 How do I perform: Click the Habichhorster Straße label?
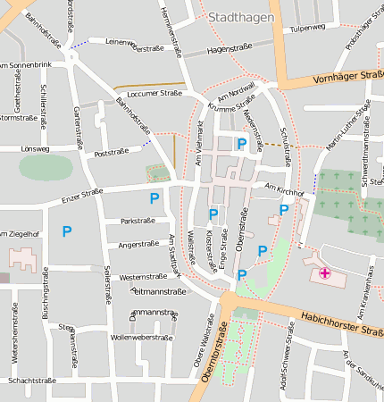coord(342,324)
